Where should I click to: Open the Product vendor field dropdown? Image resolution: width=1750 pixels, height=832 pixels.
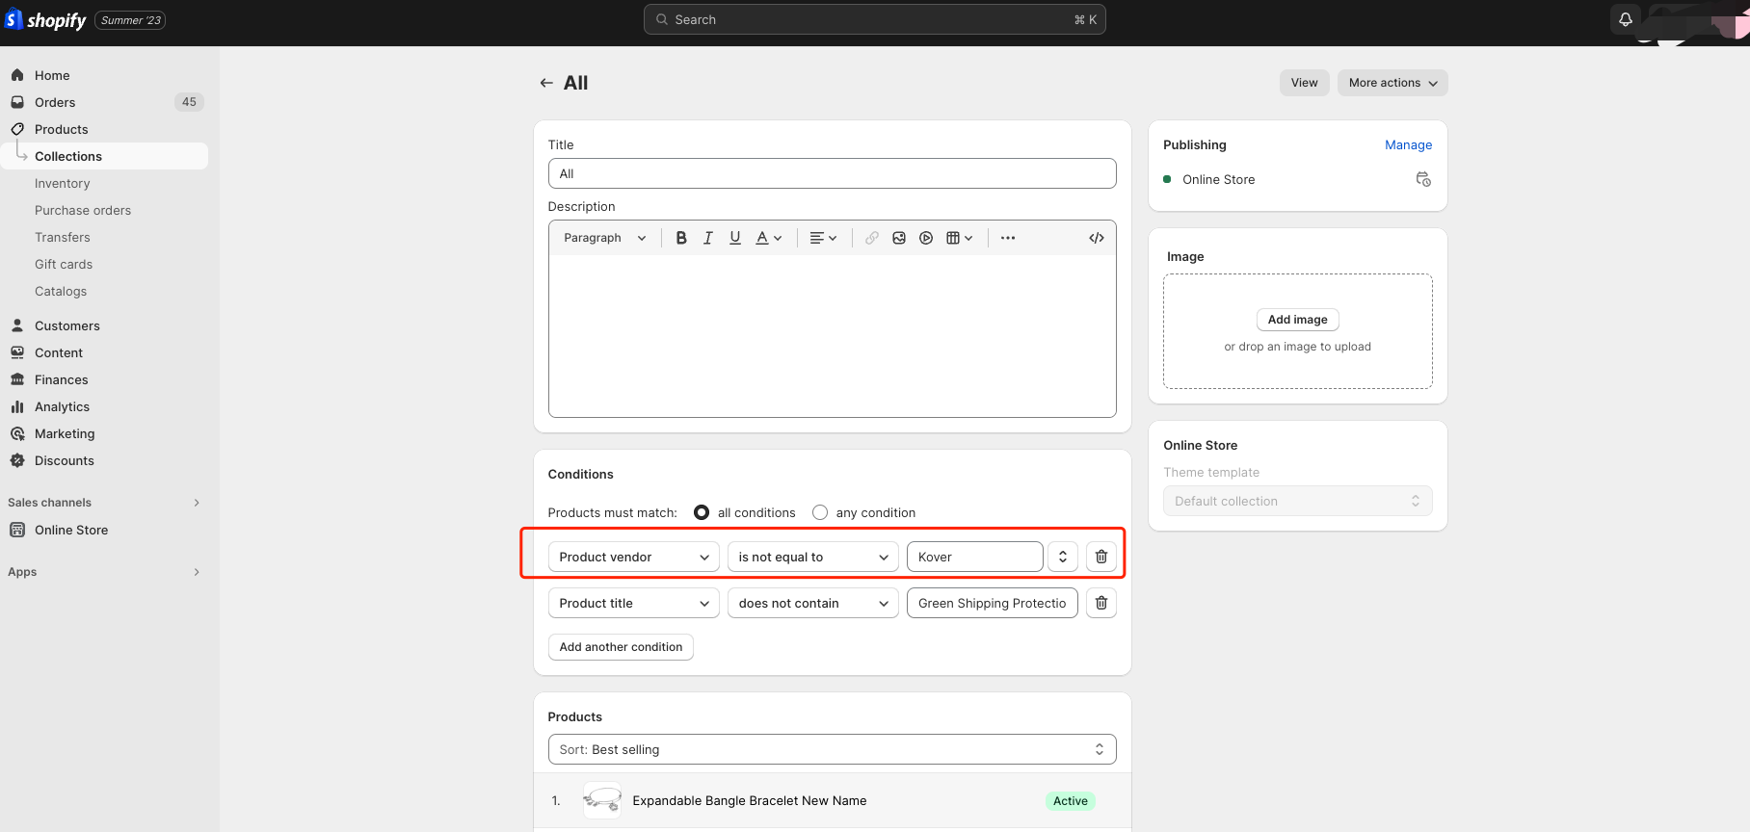[633, 557]
